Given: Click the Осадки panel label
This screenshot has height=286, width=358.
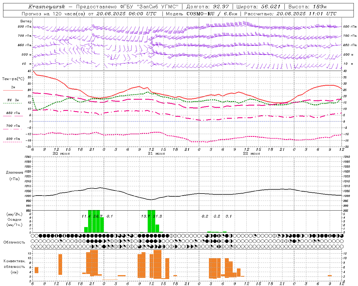Looking at the screenshot, I should click(x=14, y=220).
